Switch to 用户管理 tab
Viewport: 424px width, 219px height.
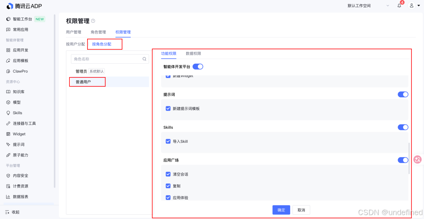pyautogui.click(x=73, y=32)
